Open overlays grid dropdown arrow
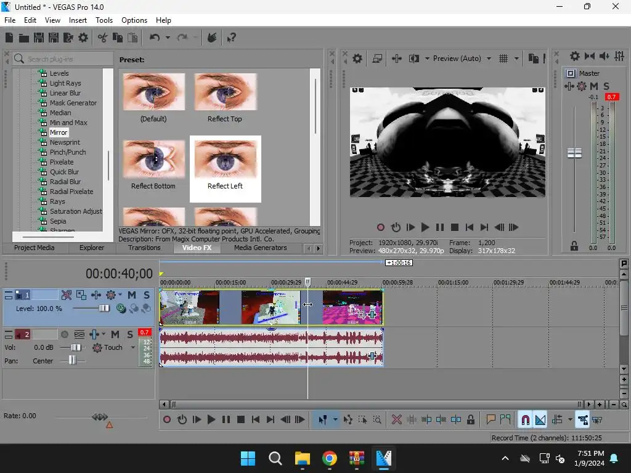631x473 pixels. point(516,59)
